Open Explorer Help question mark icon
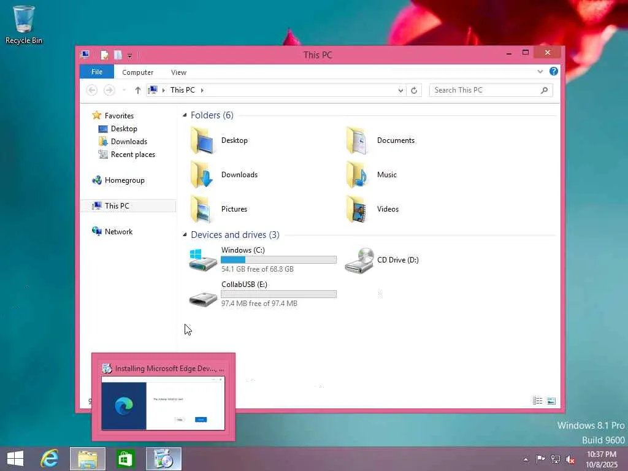Image resolution: width=628 pixels, height=471 pixels. [x=554, y=71]
